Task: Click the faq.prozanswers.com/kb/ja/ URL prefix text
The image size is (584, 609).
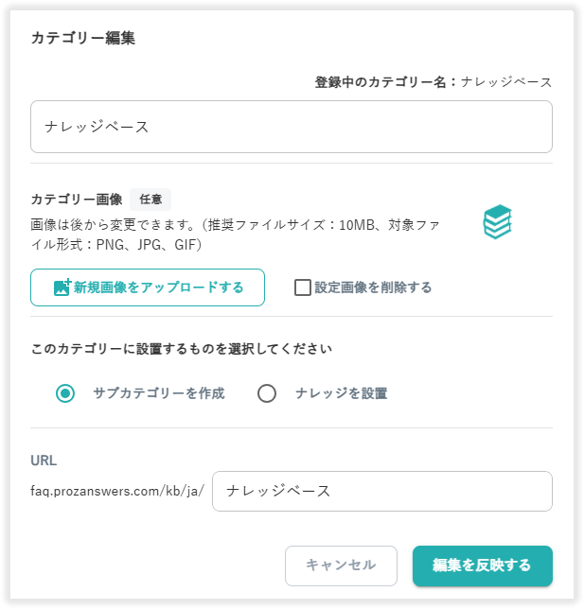Action: pyautogui.click(x=117, y=491)
